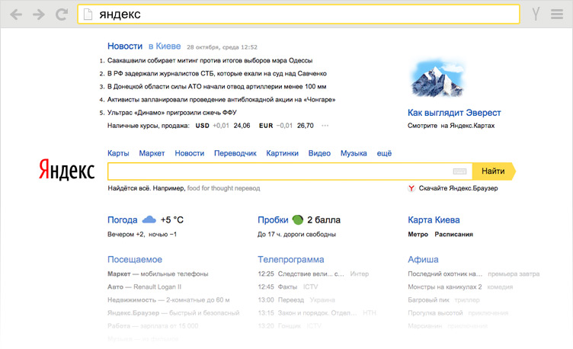Click the red Y icon beside Скачайте Яндекс.Браузер
The image size is (573, 349).
[x=411, y=188]
